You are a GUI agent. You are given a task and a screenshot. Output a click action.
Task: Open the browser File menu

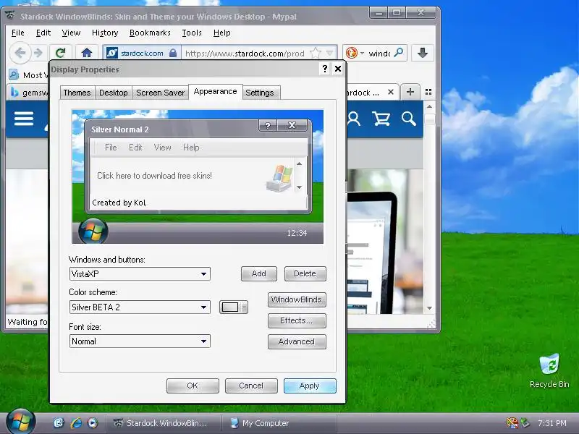[x=17, y=33]
